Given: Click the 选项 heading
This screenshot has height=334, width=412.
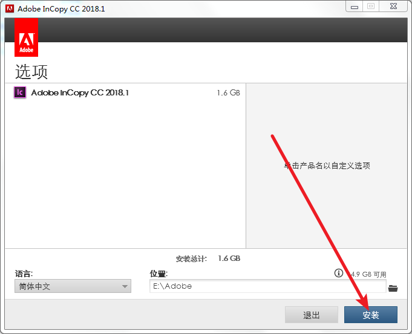Looking at the screenshot, I should tap(31, 71).
